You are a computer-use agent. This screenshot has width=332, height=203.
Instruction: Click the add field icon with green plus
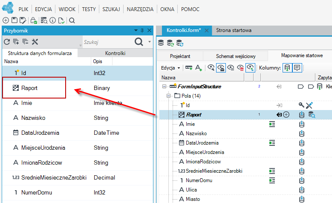189,68
